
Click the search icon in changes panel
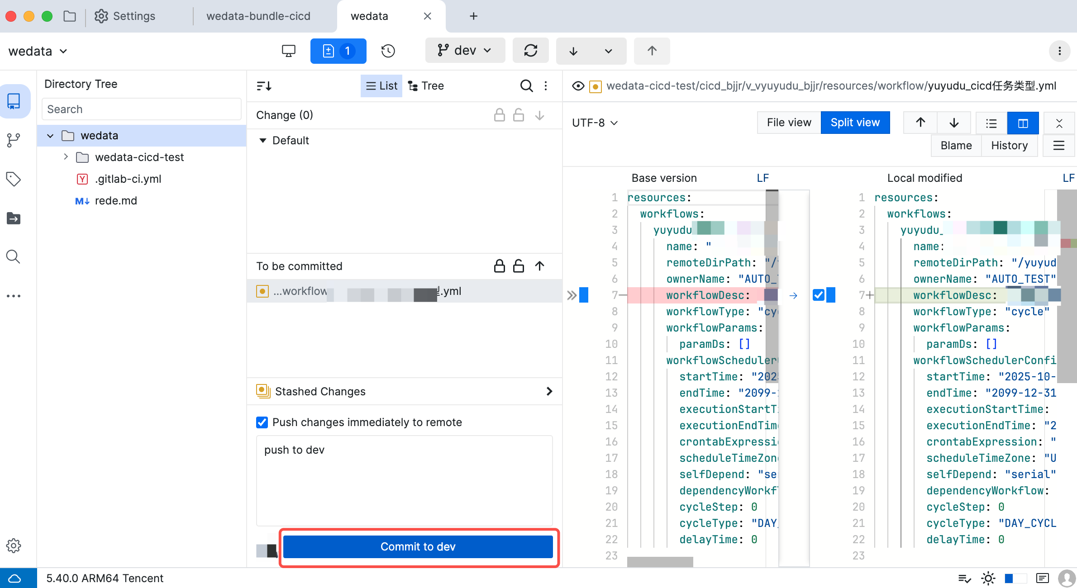click(526, 85)
